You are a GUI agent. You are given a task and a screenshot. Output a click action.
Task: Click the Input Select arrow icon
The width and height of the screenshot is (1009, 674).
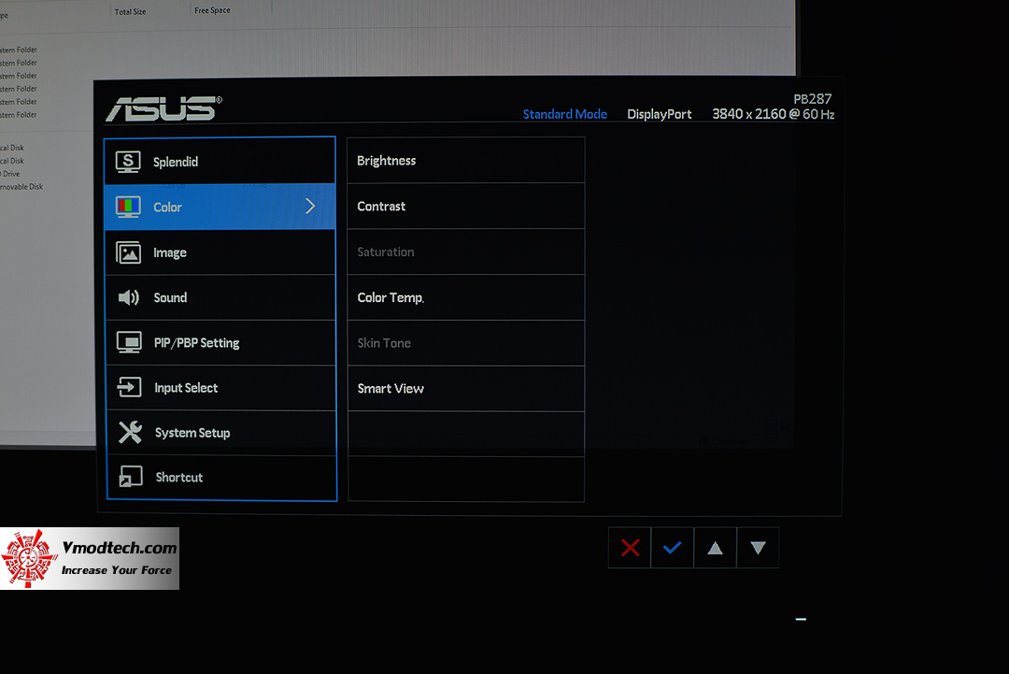tap(129, 388)
